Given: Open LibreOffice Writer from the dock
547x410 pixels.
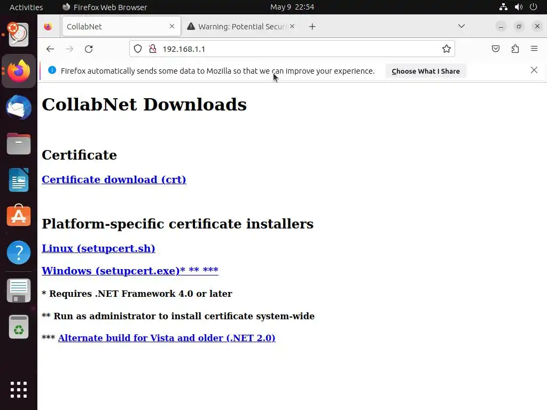Looking at the screenshot, I should point(19,180).
